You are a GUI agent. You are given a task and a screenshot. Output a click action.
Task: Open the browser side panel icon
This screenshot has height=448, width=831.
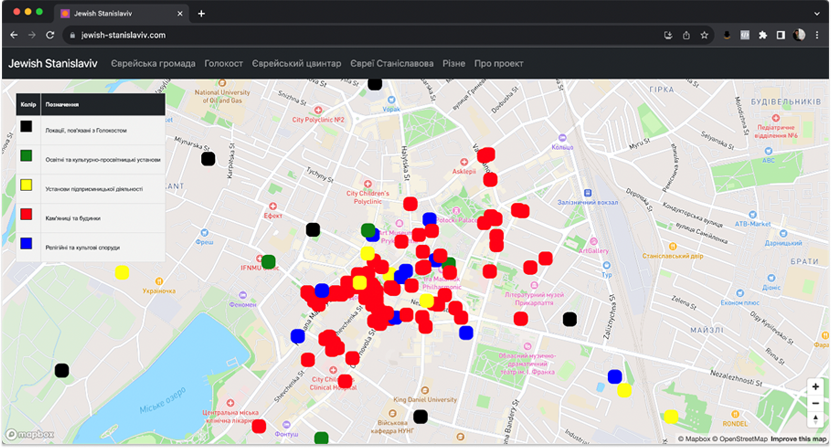tap(780, 35)
